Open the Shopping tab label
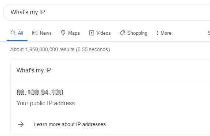 tap(137, 33)
